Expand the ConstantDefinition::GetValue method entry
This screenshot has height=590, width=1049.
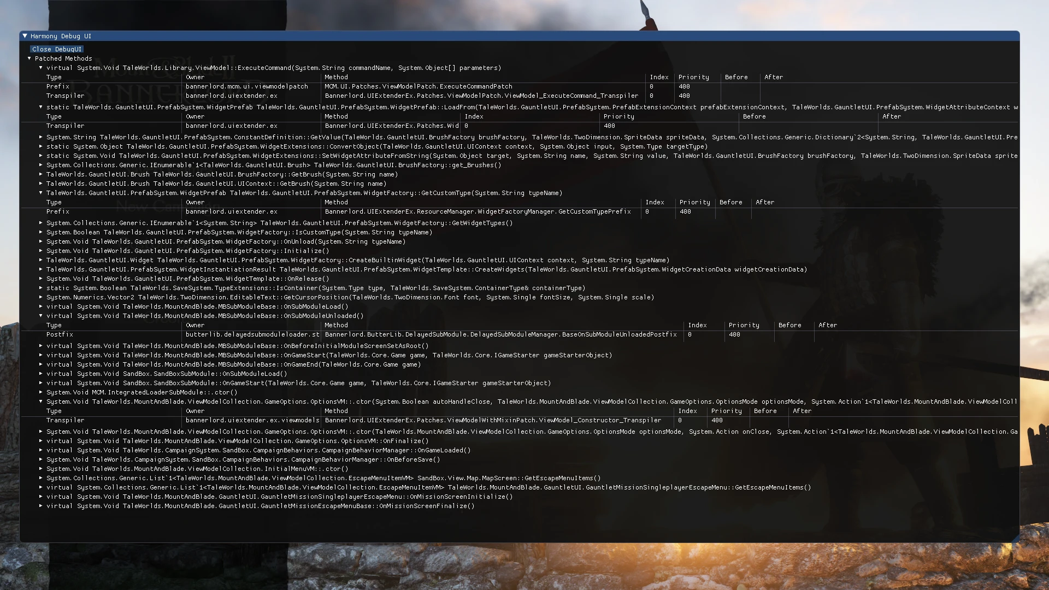pos(41,137)
